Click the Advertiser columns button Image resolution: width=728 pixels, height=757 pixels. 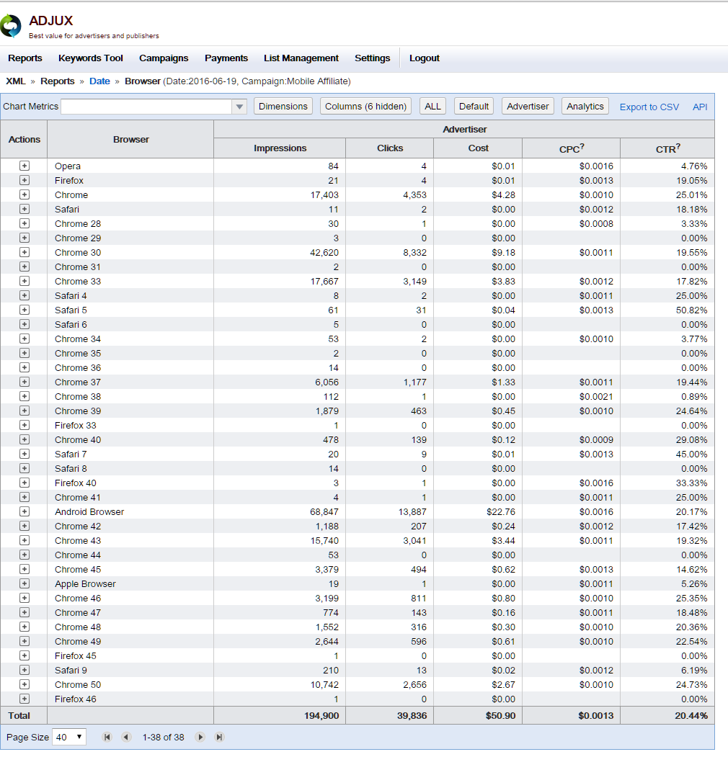[528, 106]
